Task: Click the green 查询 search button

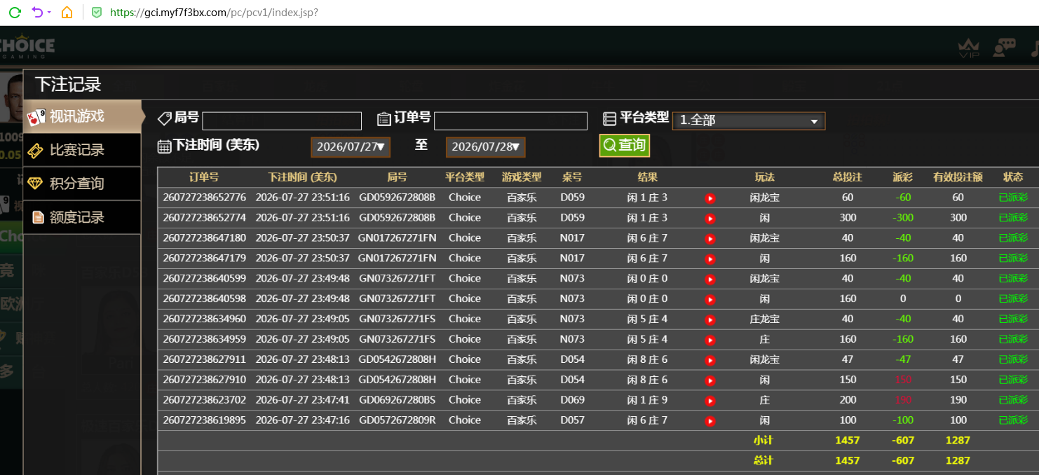Action: (624, 145)
